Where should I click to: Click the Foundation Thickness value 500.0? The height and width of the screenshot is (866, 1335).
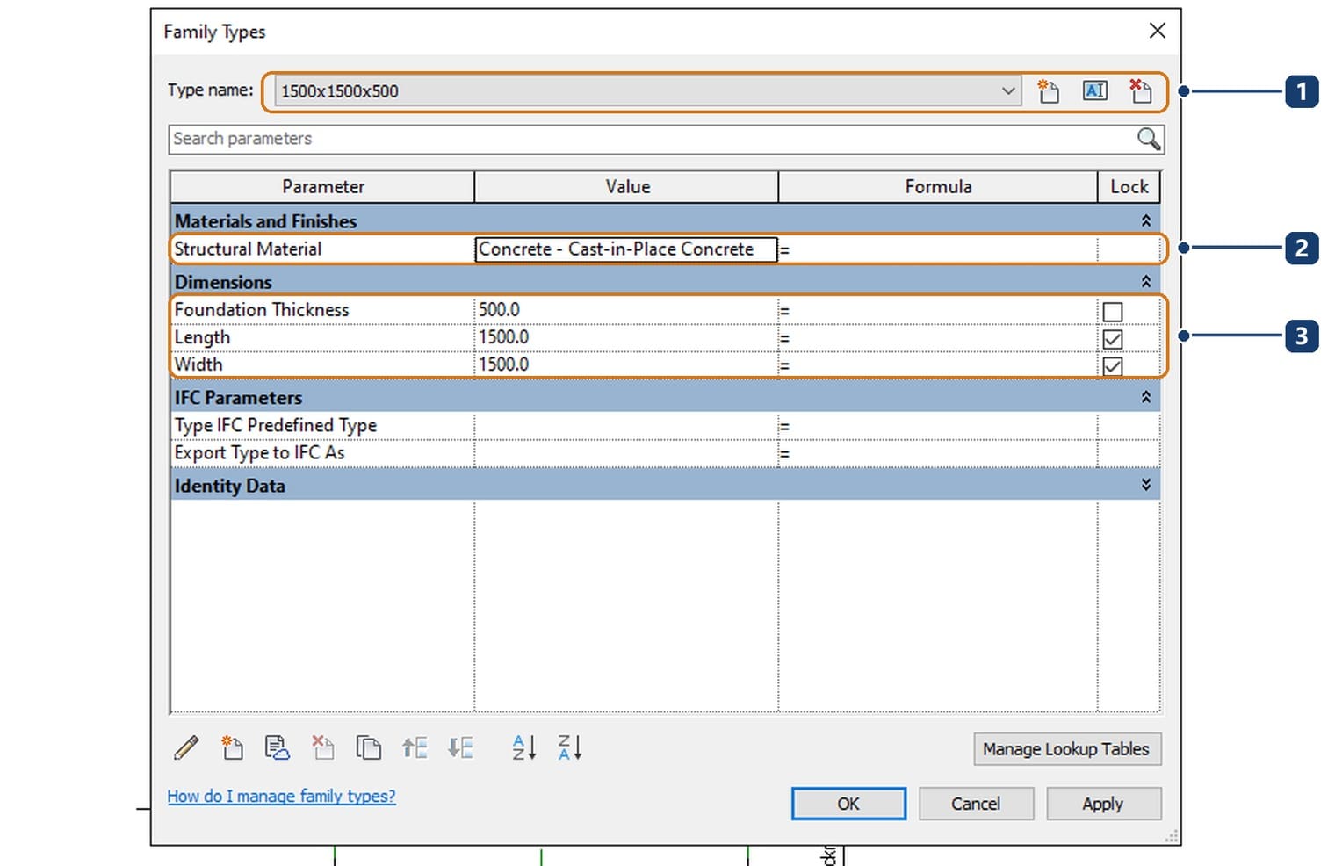click(626, 310)
